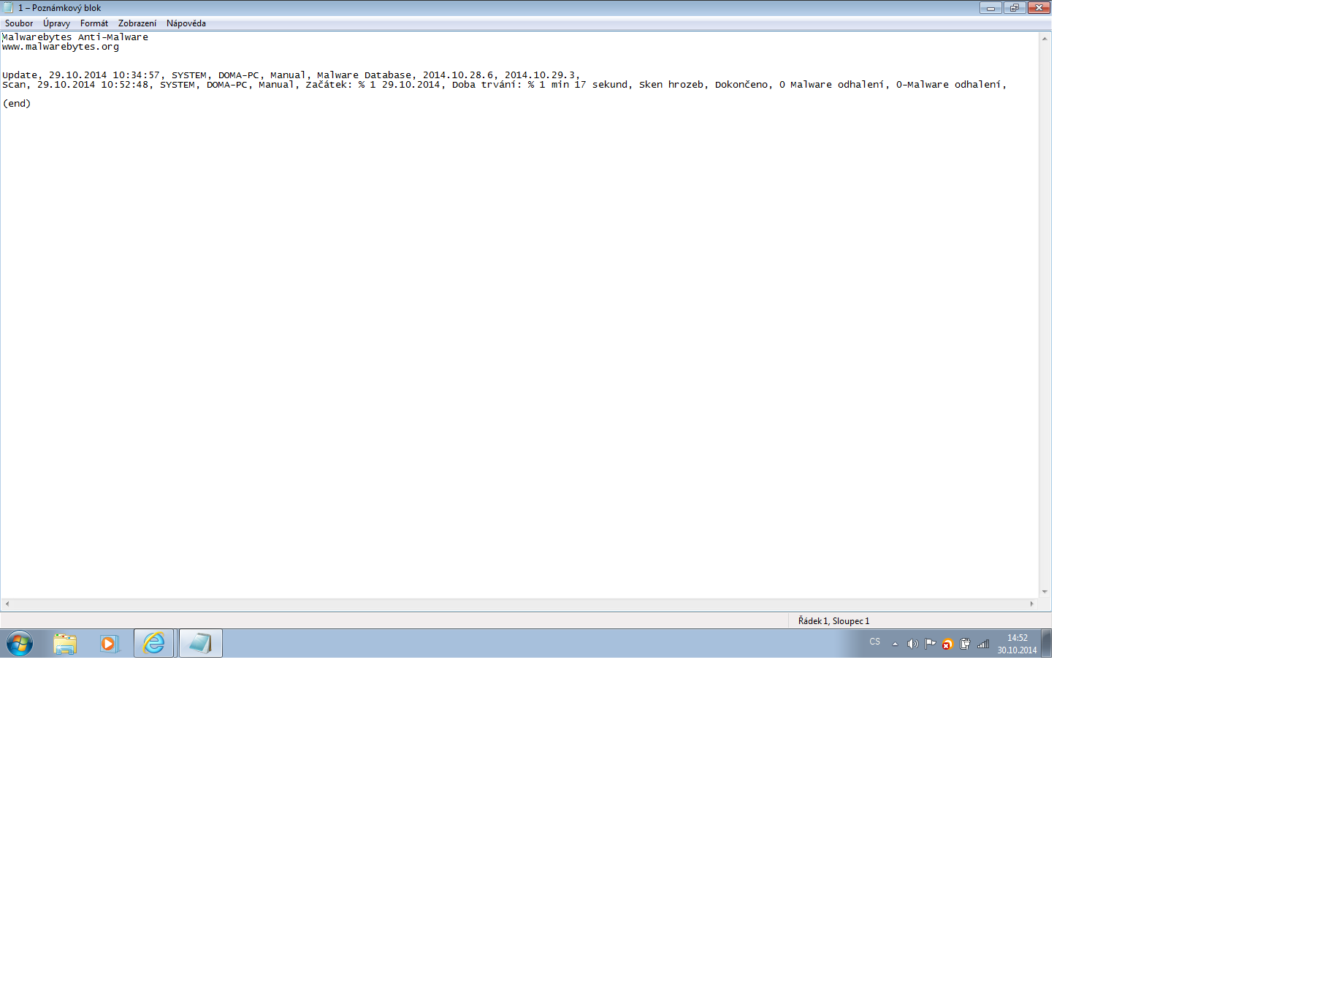
Task: Click 'Řádek 1, Sloupec 1' status text
Action: coord(833,621)
